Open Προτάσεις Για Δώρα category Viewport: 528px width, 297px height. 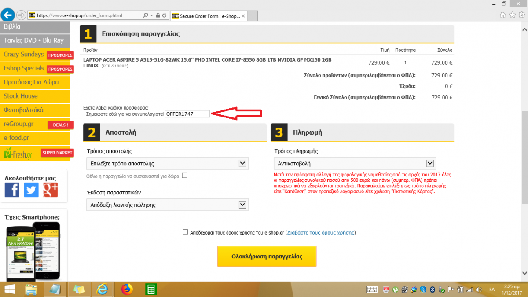pyautogui.click(x=35, y=82)
